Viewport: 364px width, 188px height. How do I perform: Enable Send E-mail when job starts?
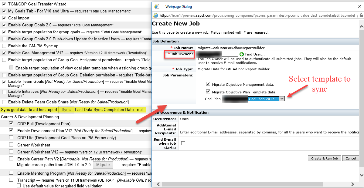pyautogui.click(x=183, y=143)
